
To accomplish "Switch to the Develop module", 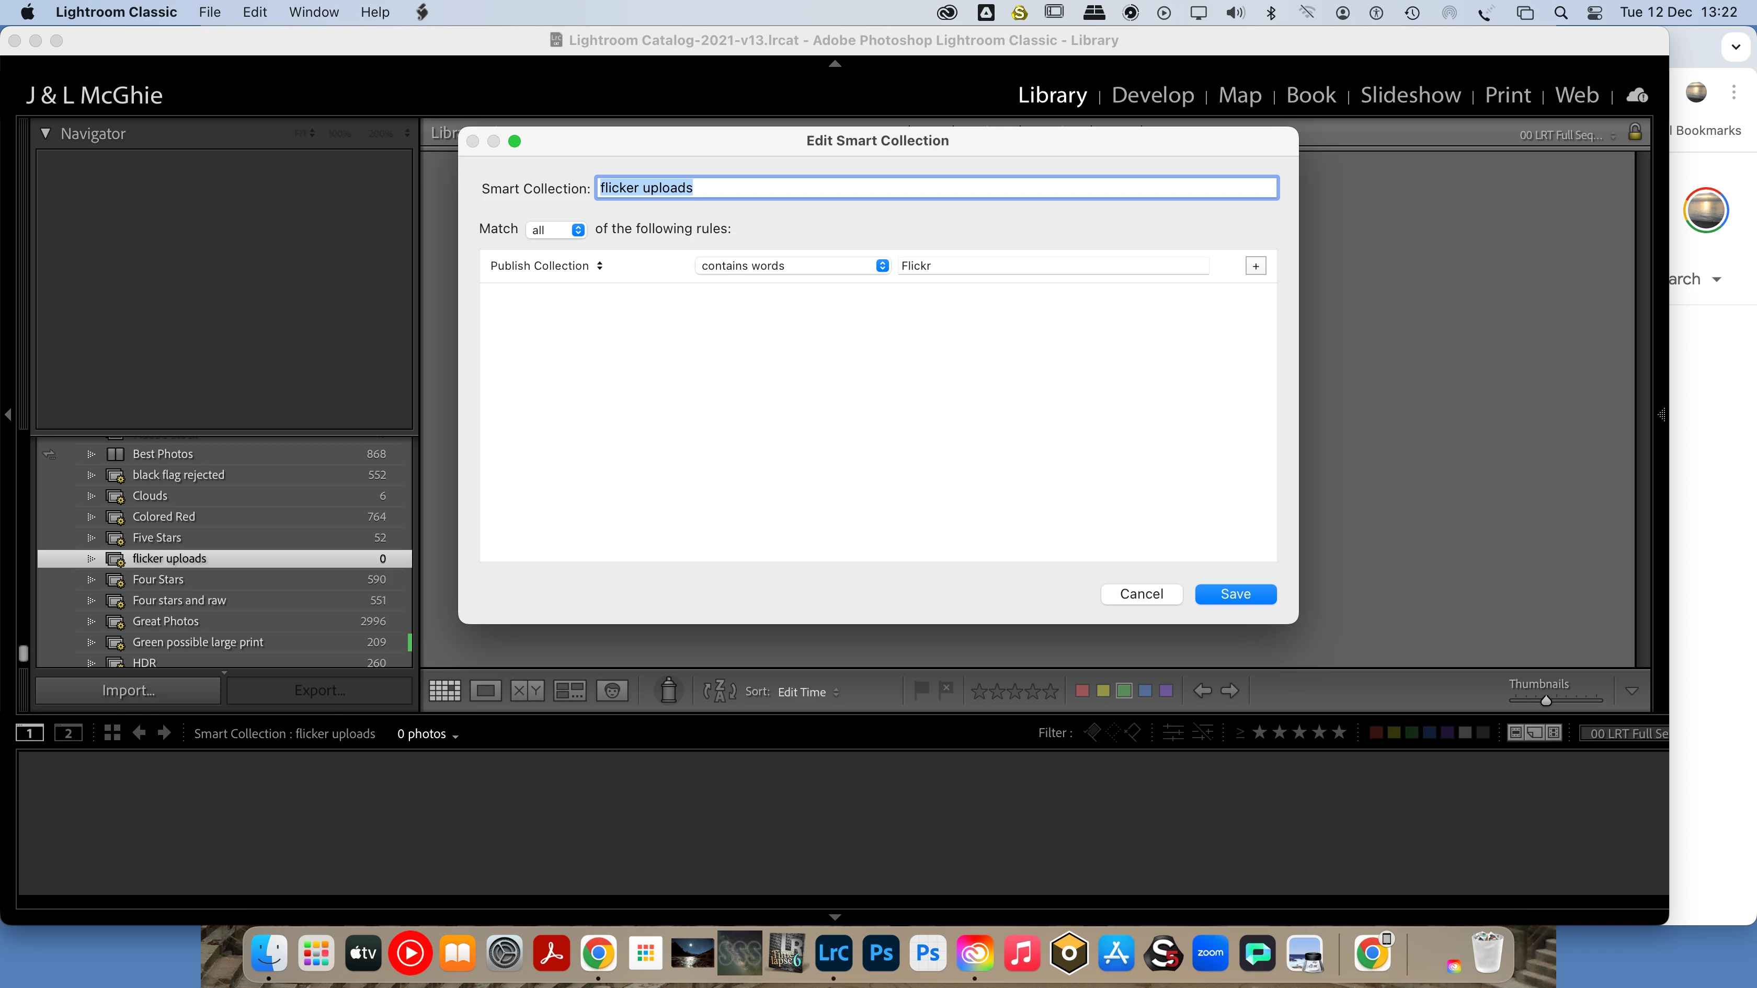I will (x=1153, y=96).
